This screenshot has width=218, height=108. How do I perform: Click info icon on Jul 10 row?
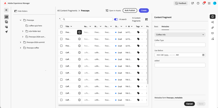(79, 46)
